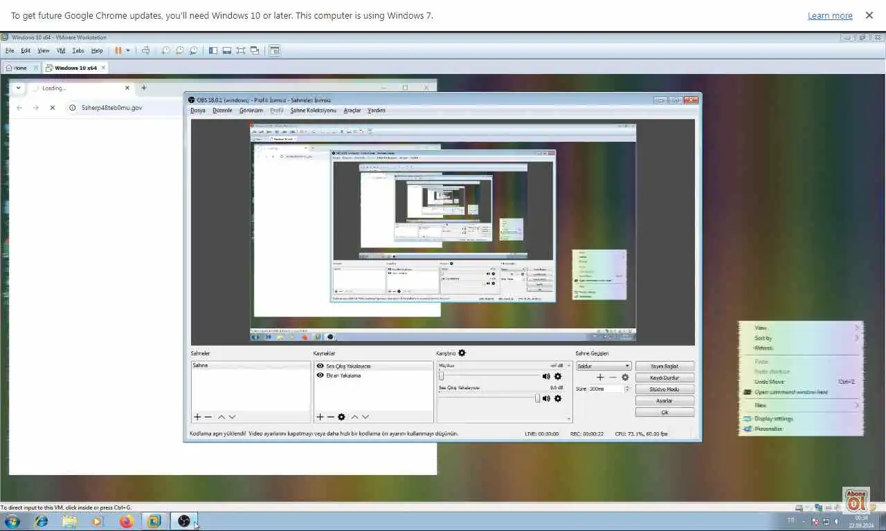Screen dimensions: 886x531
Task: Open Stüdyo Modu
Action: pyautogui.click(x=664, y=389)
